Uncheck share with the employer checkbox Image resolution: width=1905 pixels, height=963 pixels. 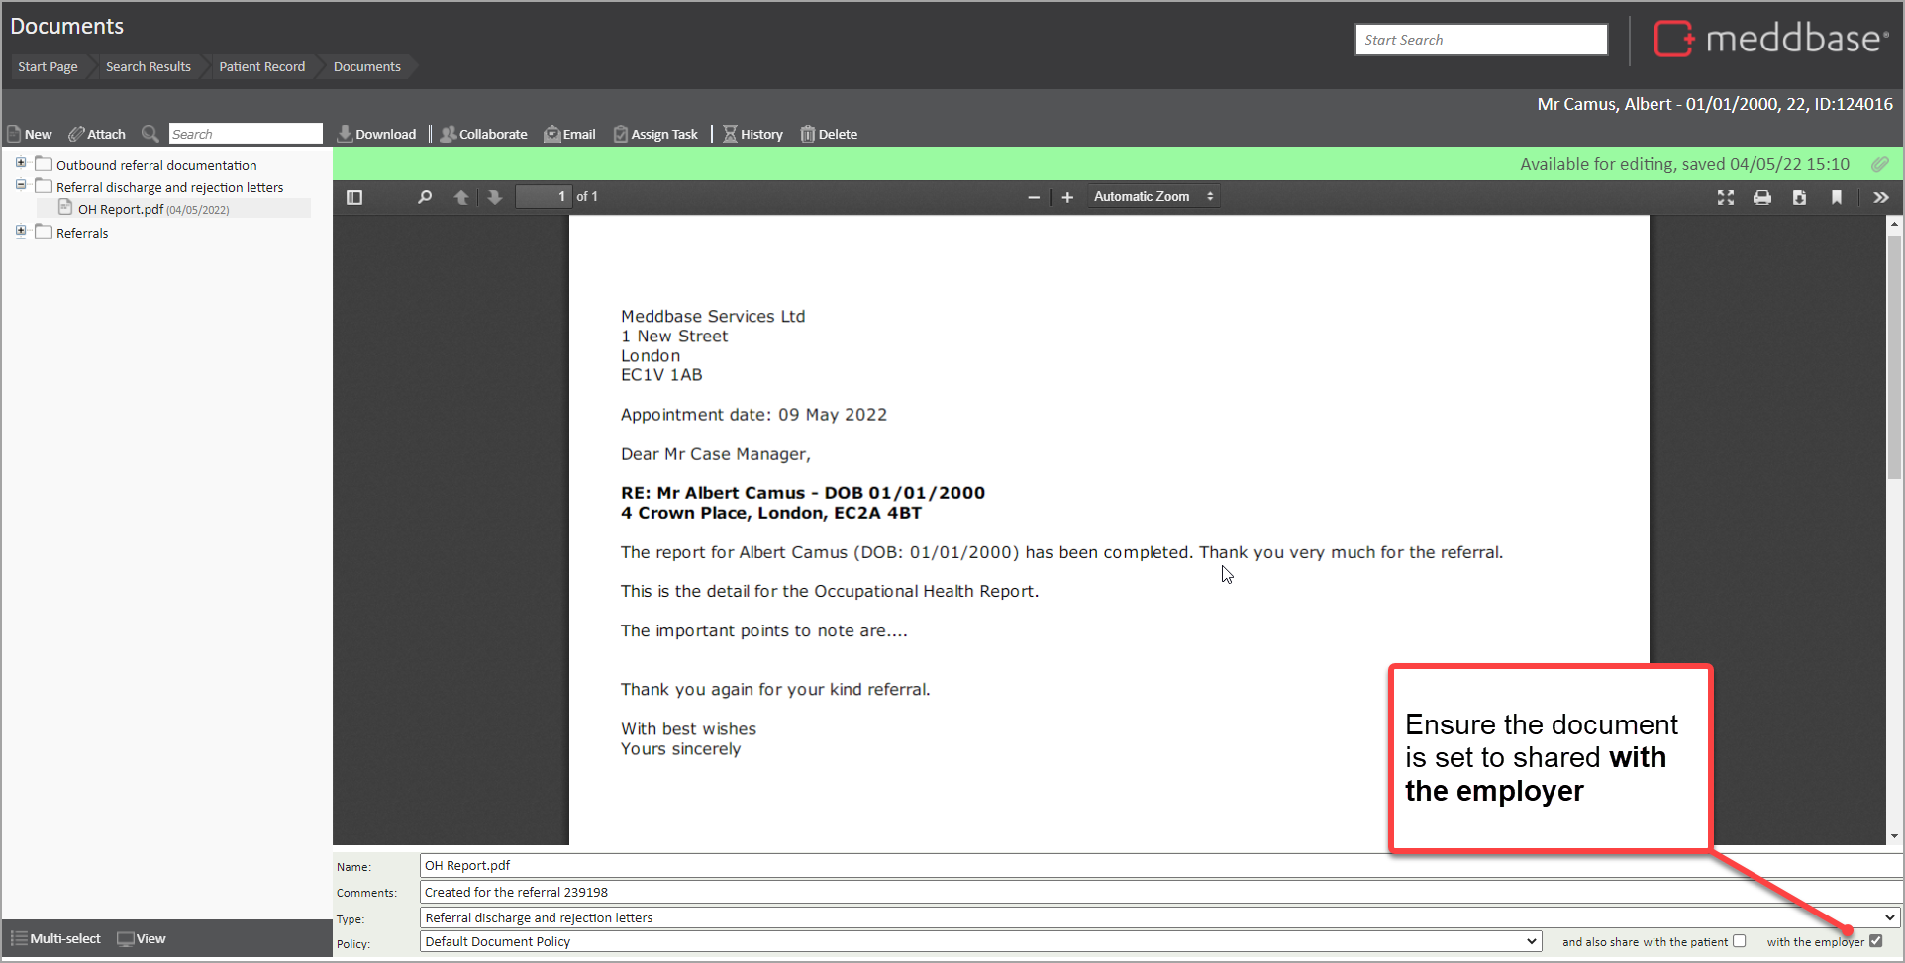[x=1875, y=941]
